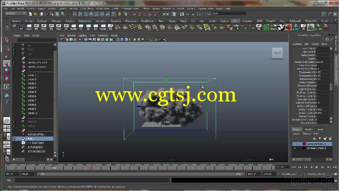Toggle Select by component type mode
Viewport: 339px width, 191px height.
tap(63, 14)
